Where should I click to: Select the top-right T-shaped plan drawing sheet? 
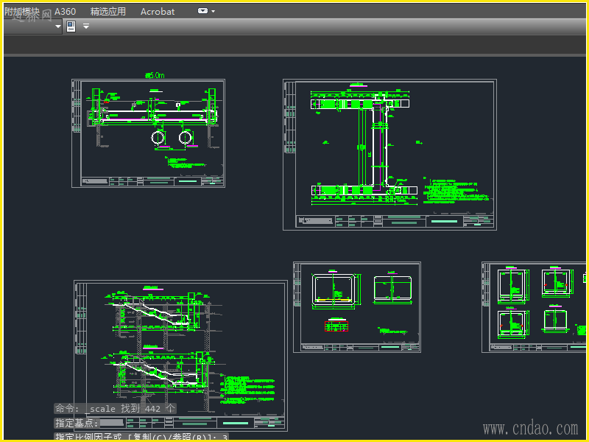[x=389, y=154]
